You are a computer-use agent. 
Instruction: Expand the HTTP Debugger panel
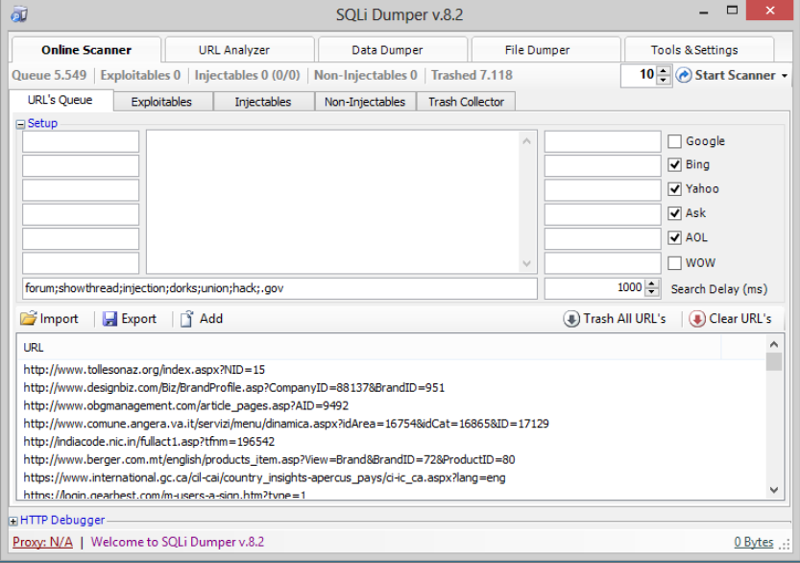[x=13, y=520]
